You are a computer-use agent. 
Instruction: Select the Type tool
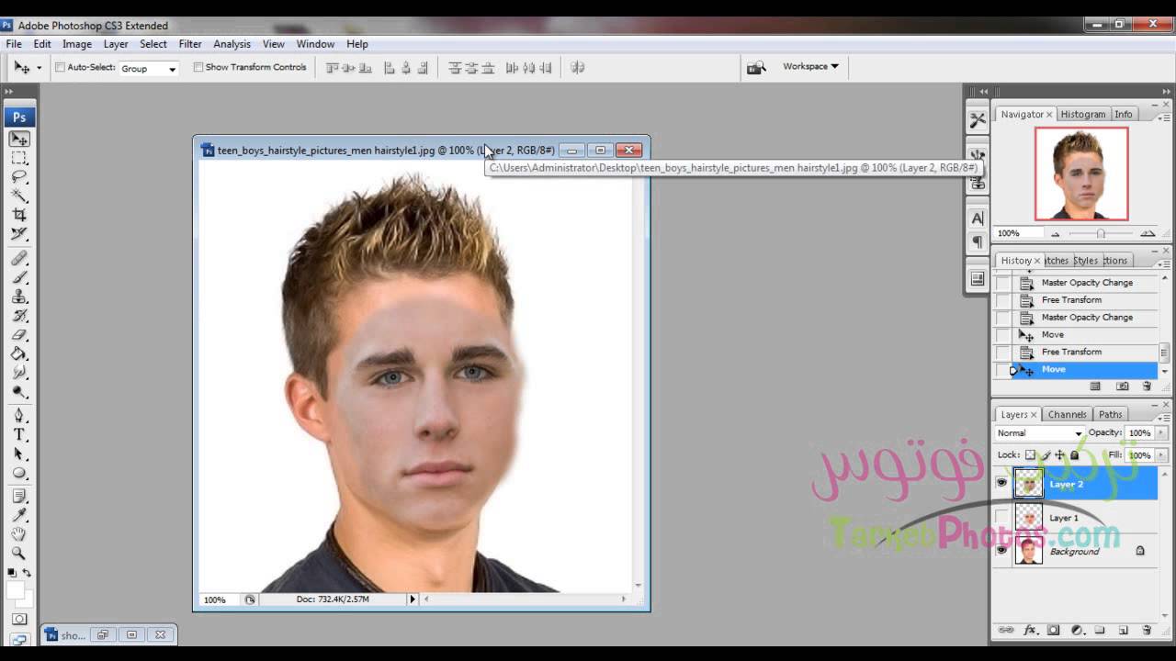tap(19, 435)
